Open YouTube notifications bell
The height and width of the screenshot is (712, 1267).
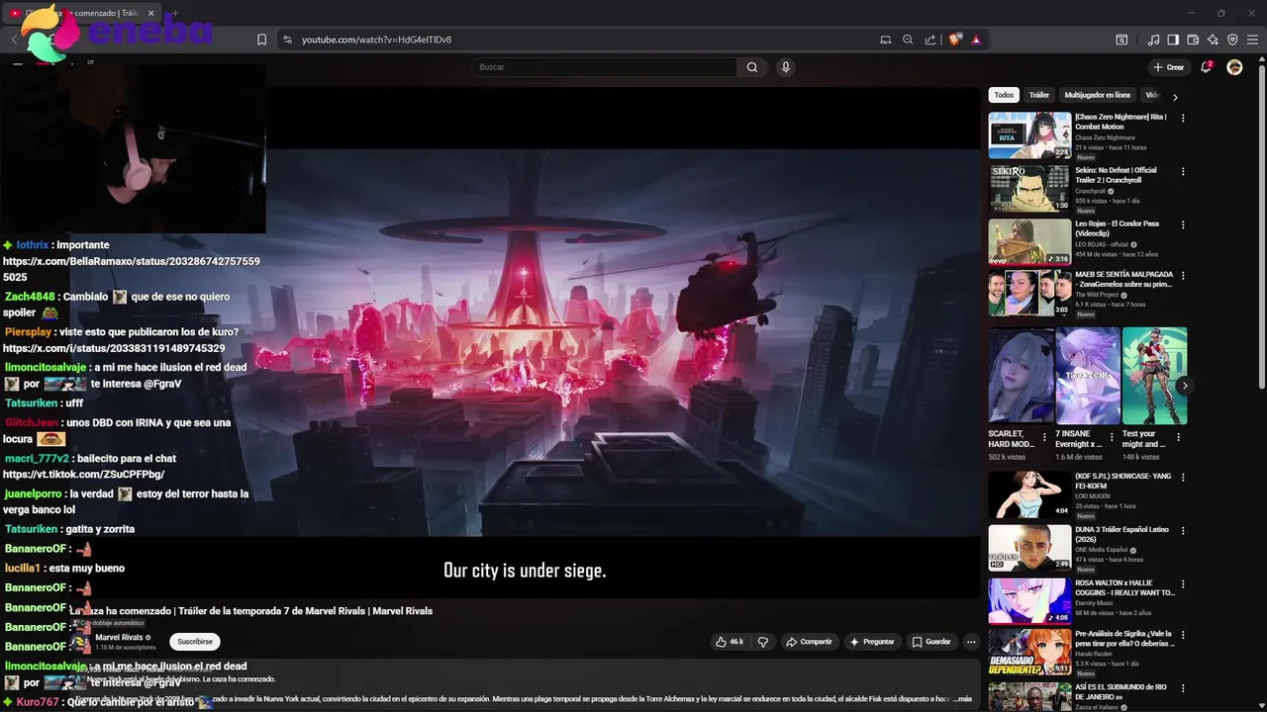click(1206, 67)
